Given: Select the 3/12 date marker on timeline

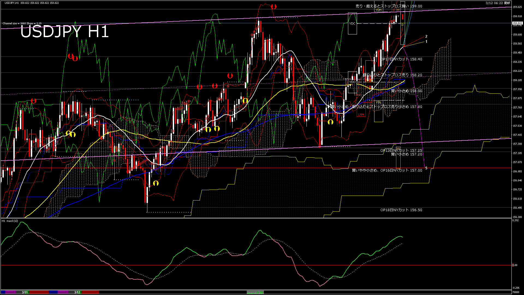Looking at the screenshot, I should [x=77, y=292].
